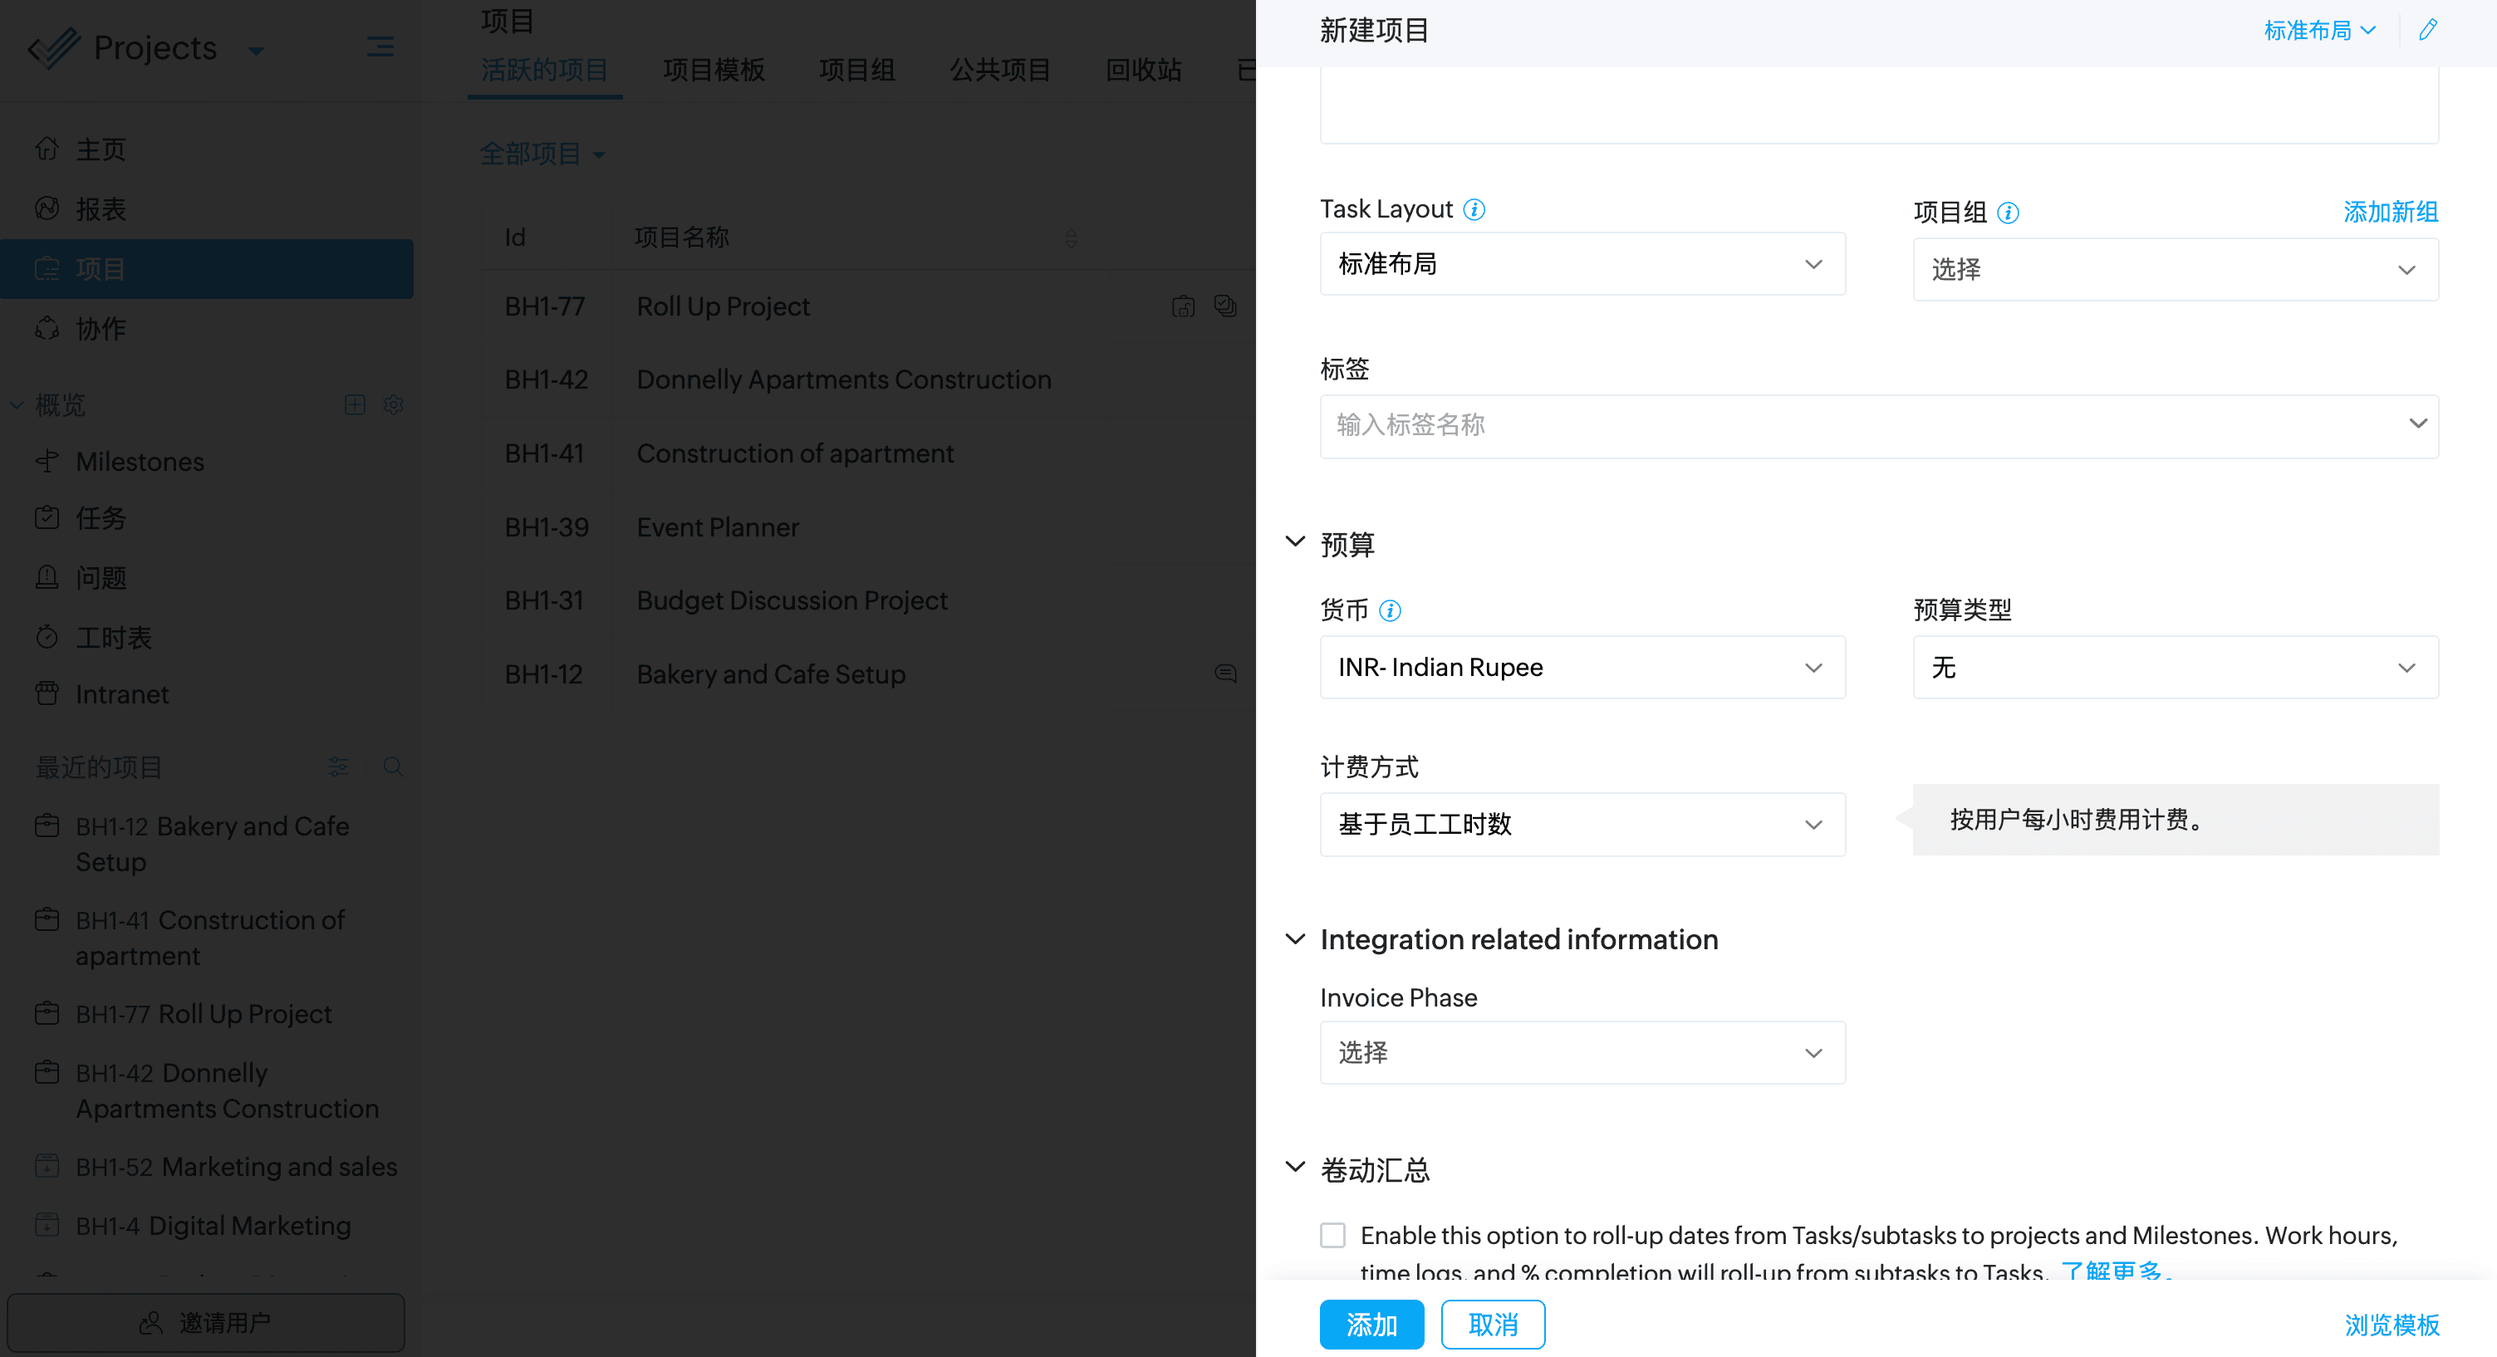
Task: Open the 计费方式 dropdown
Action: click(1582, 824)
